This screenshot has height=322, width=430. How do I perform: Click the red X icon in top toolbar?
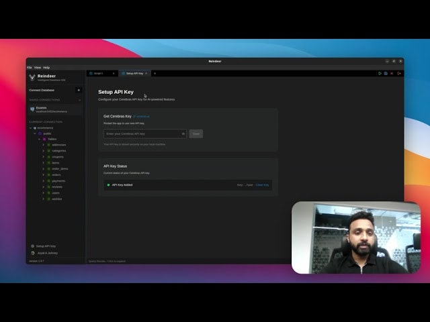point(392,73)
